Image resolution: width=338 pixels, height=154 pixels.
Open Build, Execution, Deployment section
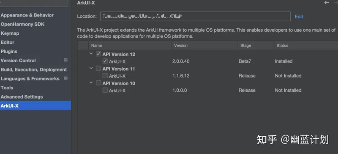click(34, 69)
